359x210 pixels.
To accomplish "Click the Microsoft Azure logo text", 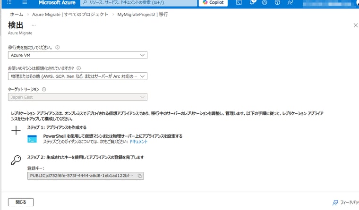I will pos(57,2).
